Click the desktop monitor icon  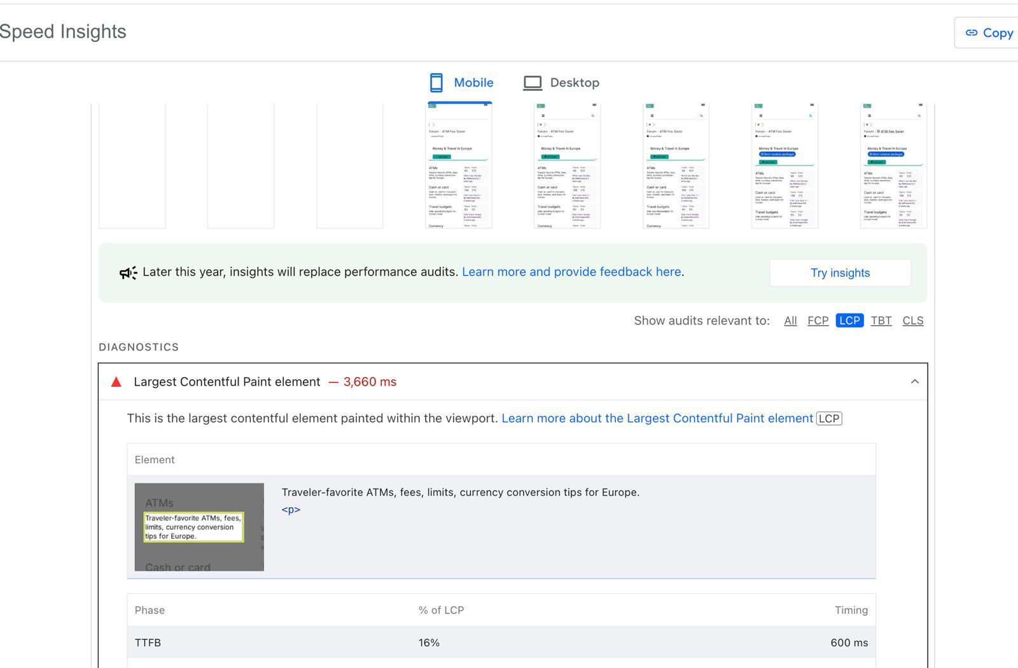pyautogui.click(x=533, y=83)
